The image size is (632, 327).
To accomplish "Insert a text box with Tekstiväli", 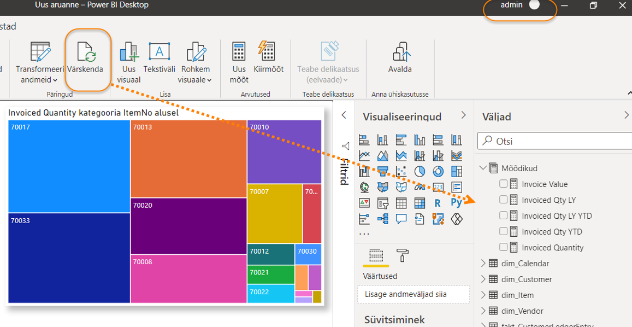I will tap(160, 57).
